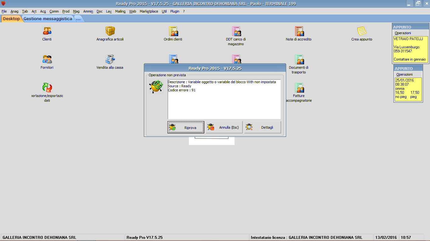Launch the Ordini clienti shortcut
The image size is (430, 241).
pos(173,31)
